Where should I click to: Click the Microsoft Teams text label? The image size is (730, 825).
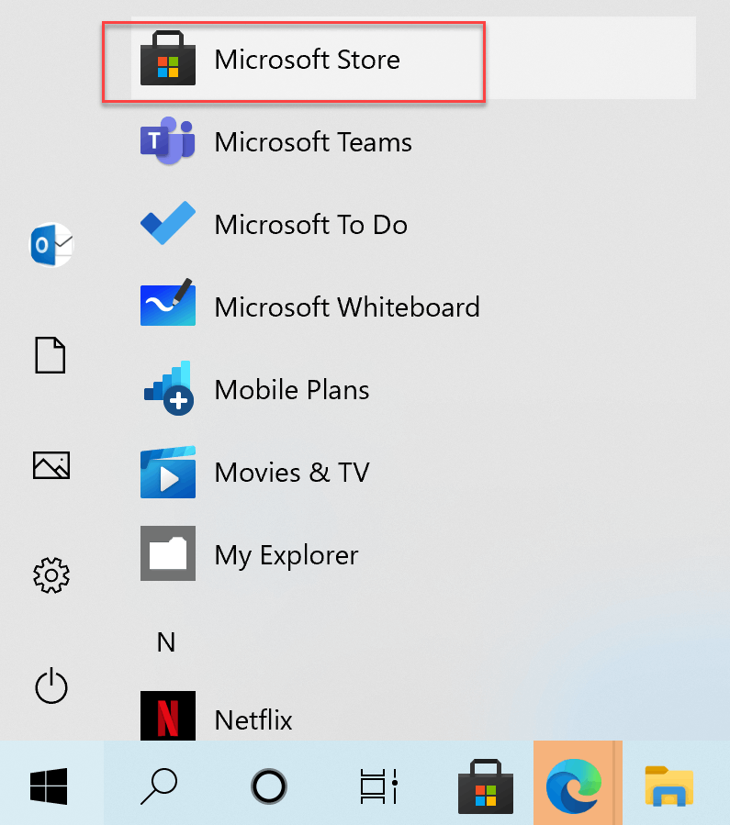click(x=313, y=141)
